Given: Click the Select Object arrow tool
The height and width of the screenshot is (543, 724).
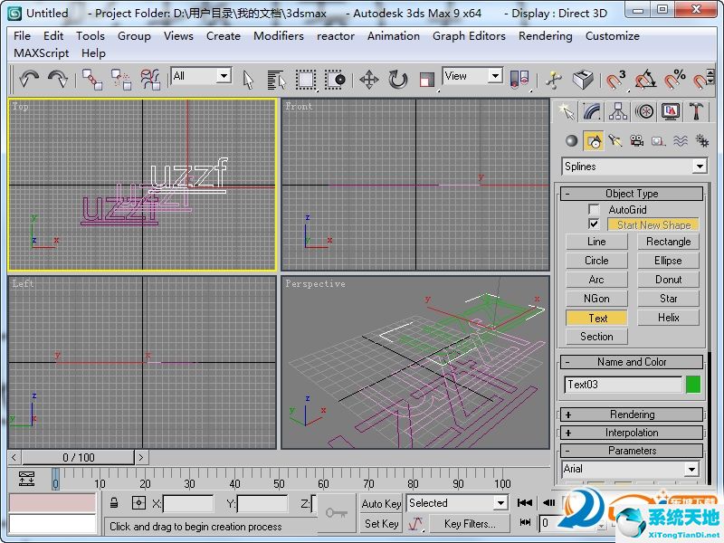Looking at the screenshot, I should (x=249, y=79).
